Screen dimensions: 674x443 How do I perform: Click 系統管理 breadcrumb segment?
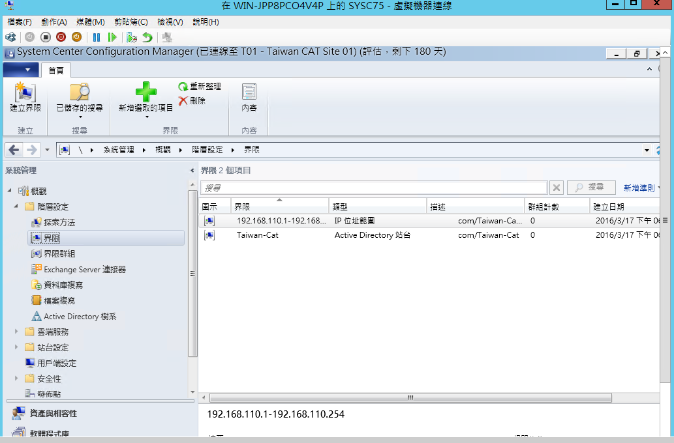pyautogui.click(x=119, y=150)
